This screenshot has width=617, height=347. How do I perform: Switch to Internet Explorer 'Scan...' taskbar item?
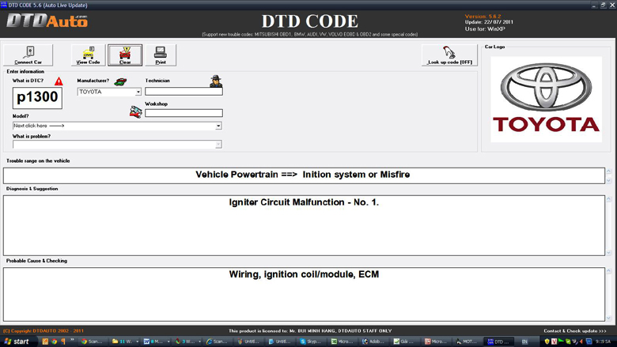coord(218,341)
